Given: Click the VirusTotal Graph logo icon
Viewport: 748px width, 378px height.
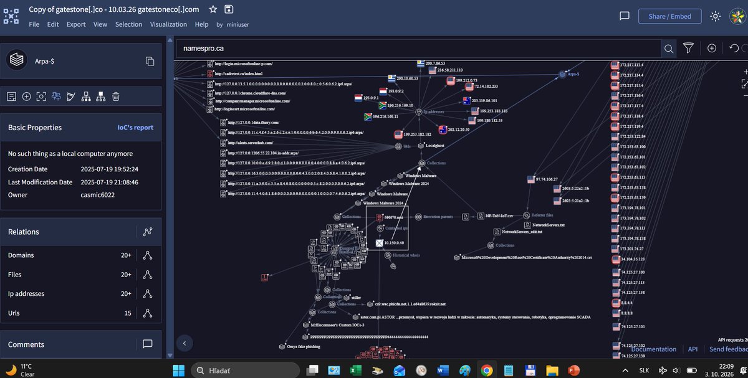Looking at the screenshot, I should tap(11, 16).
